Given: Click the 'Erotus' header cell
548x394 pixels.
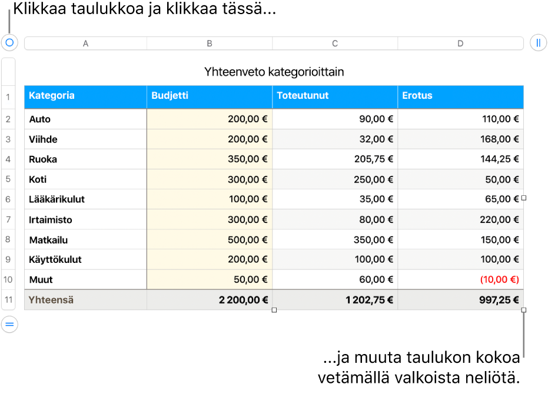Looking at the screenshot, I should pos(461,97).
